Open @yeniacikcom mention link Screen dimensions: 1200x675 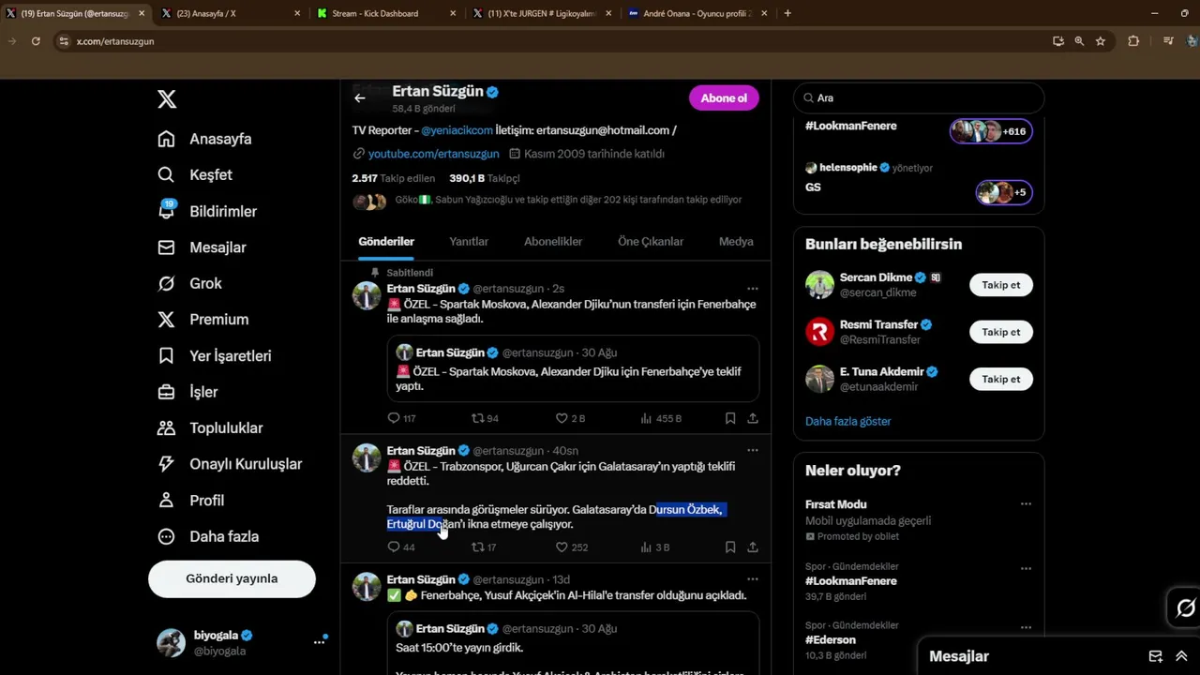pyautogui.click(x=457, y=130)
